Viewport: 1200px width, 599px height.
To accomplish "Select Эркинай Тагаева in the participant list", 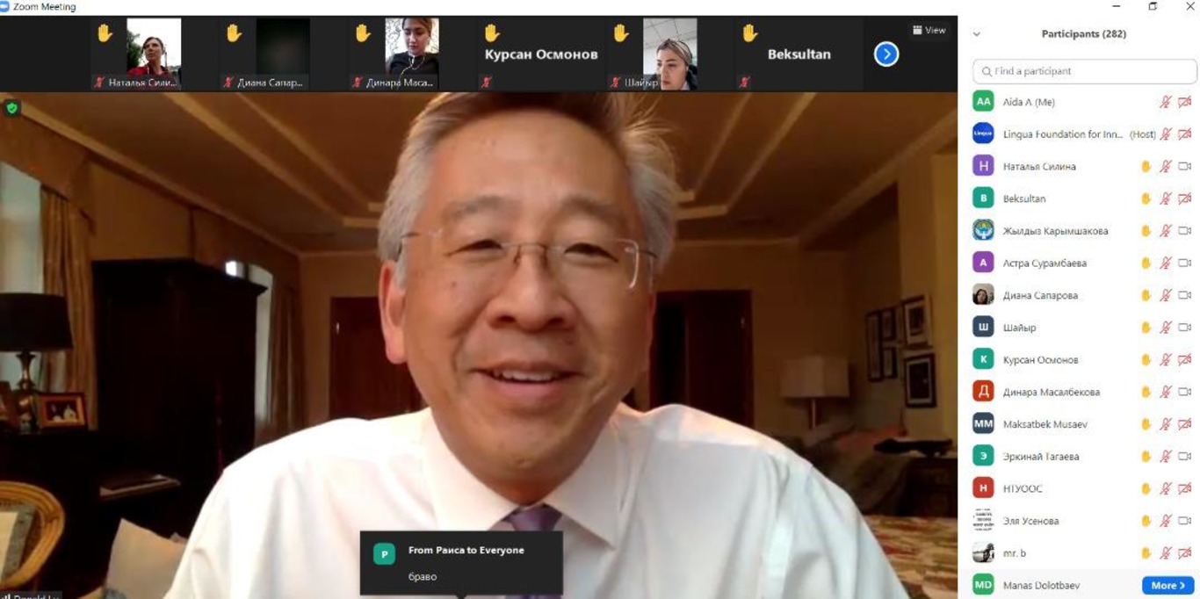I will [x=1041, y=457].
